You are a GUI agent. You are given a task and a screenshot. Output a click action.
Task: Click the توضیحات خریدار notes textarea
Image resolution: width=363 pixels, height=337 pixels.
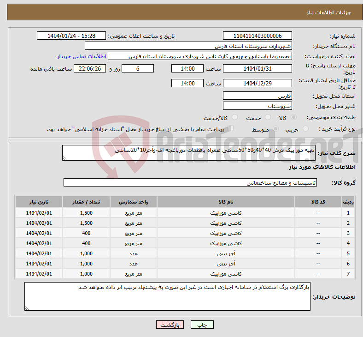167,296
